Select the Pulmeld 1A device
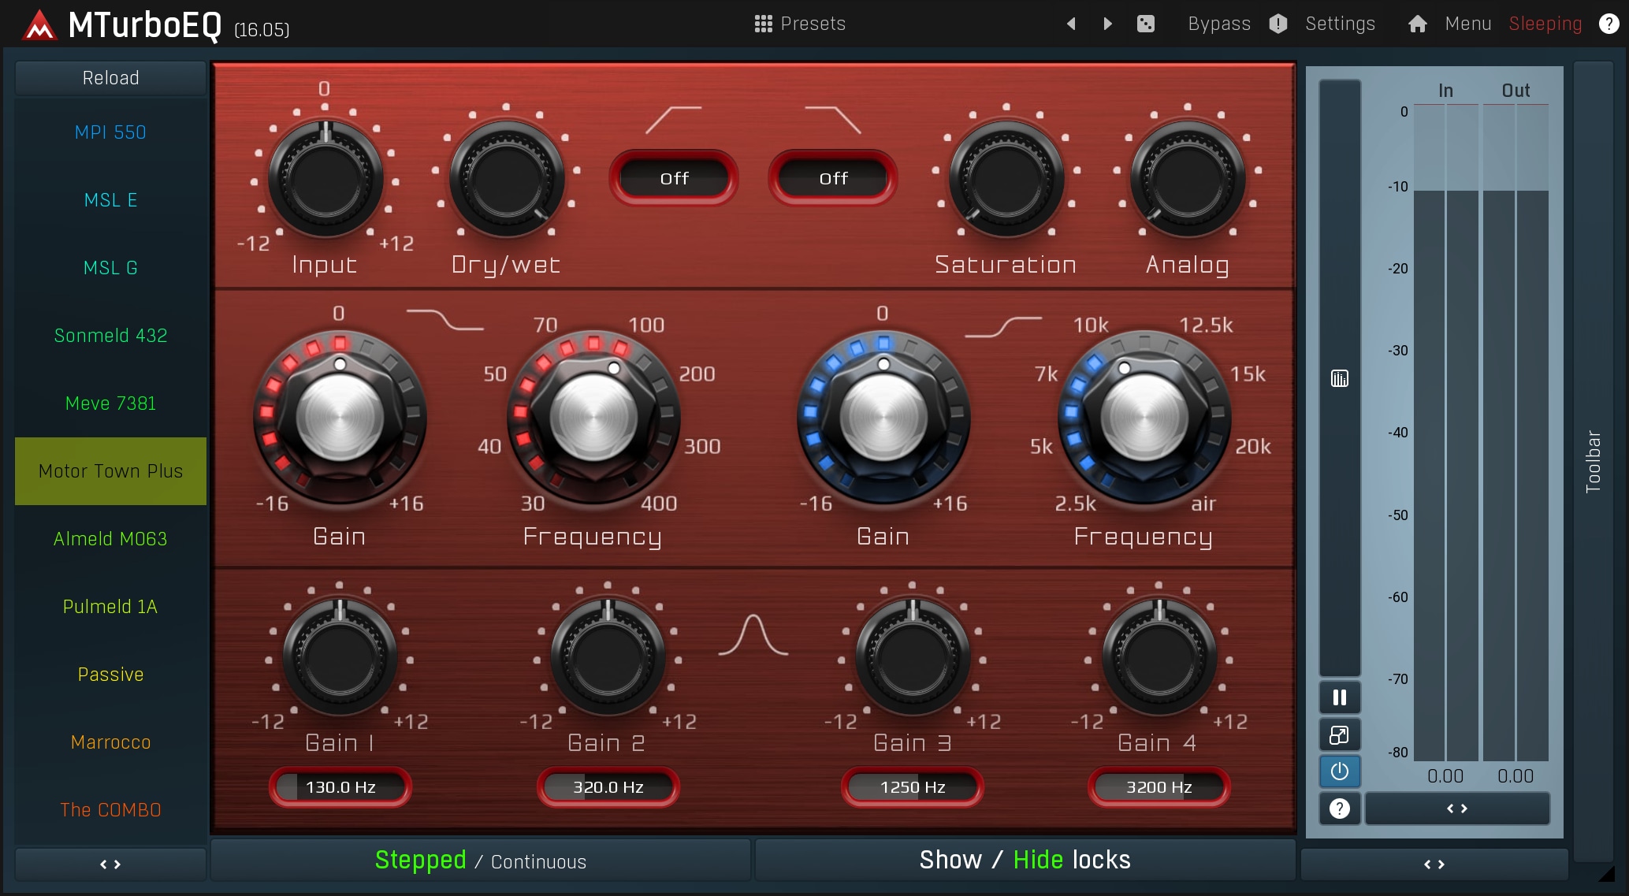Image resolution: width=1629 pixels, height=896 pixels. pyautogui.click(x=110, y=607)
